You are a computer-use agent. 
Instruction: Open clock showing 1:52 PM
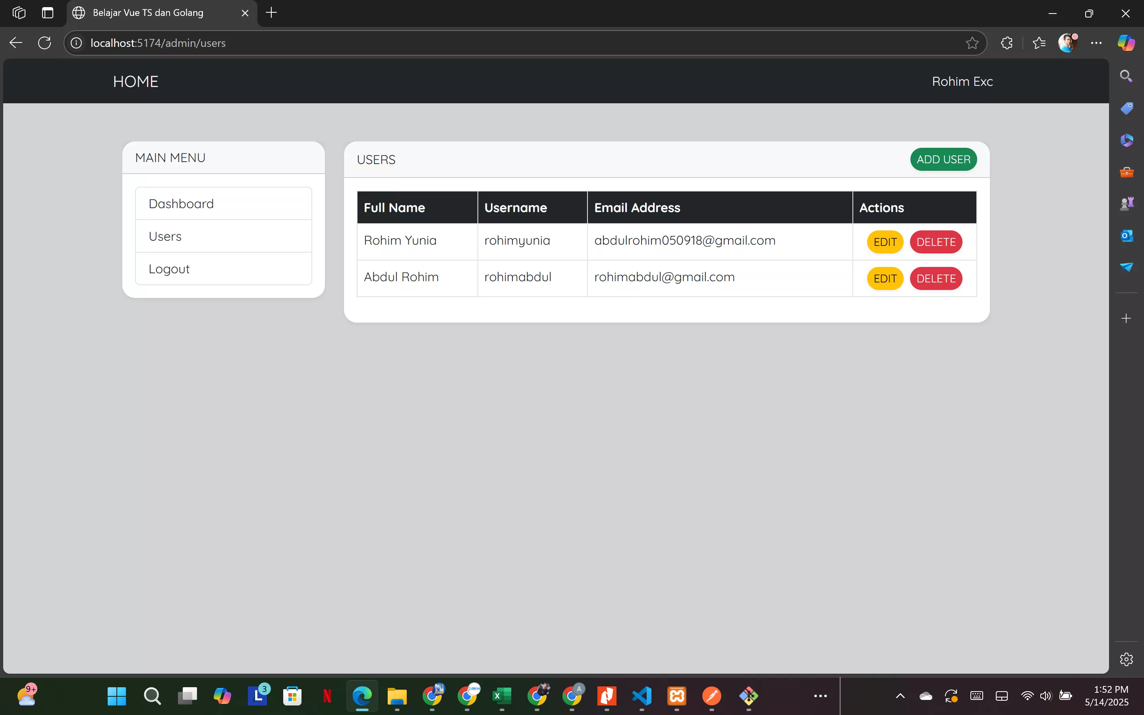[x=1107, y=696]
